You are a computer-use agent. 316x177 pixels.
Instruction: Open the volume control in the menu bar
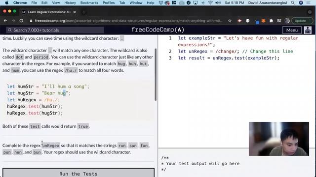point(218,2)
